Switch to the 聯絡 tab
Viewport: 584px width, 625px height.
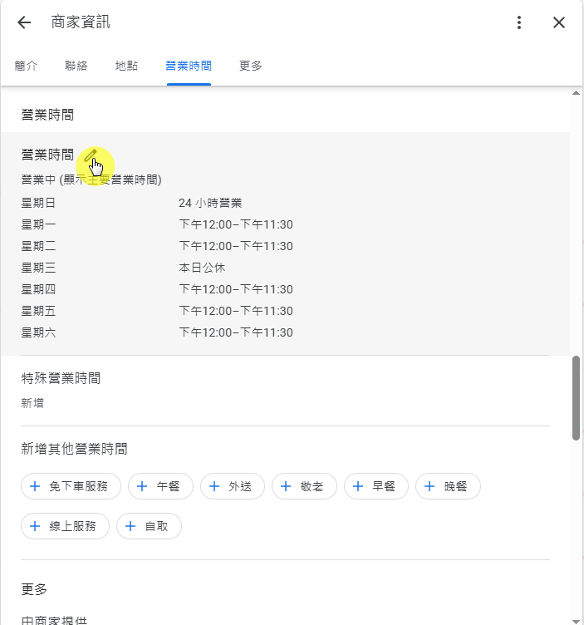(76, 66)
